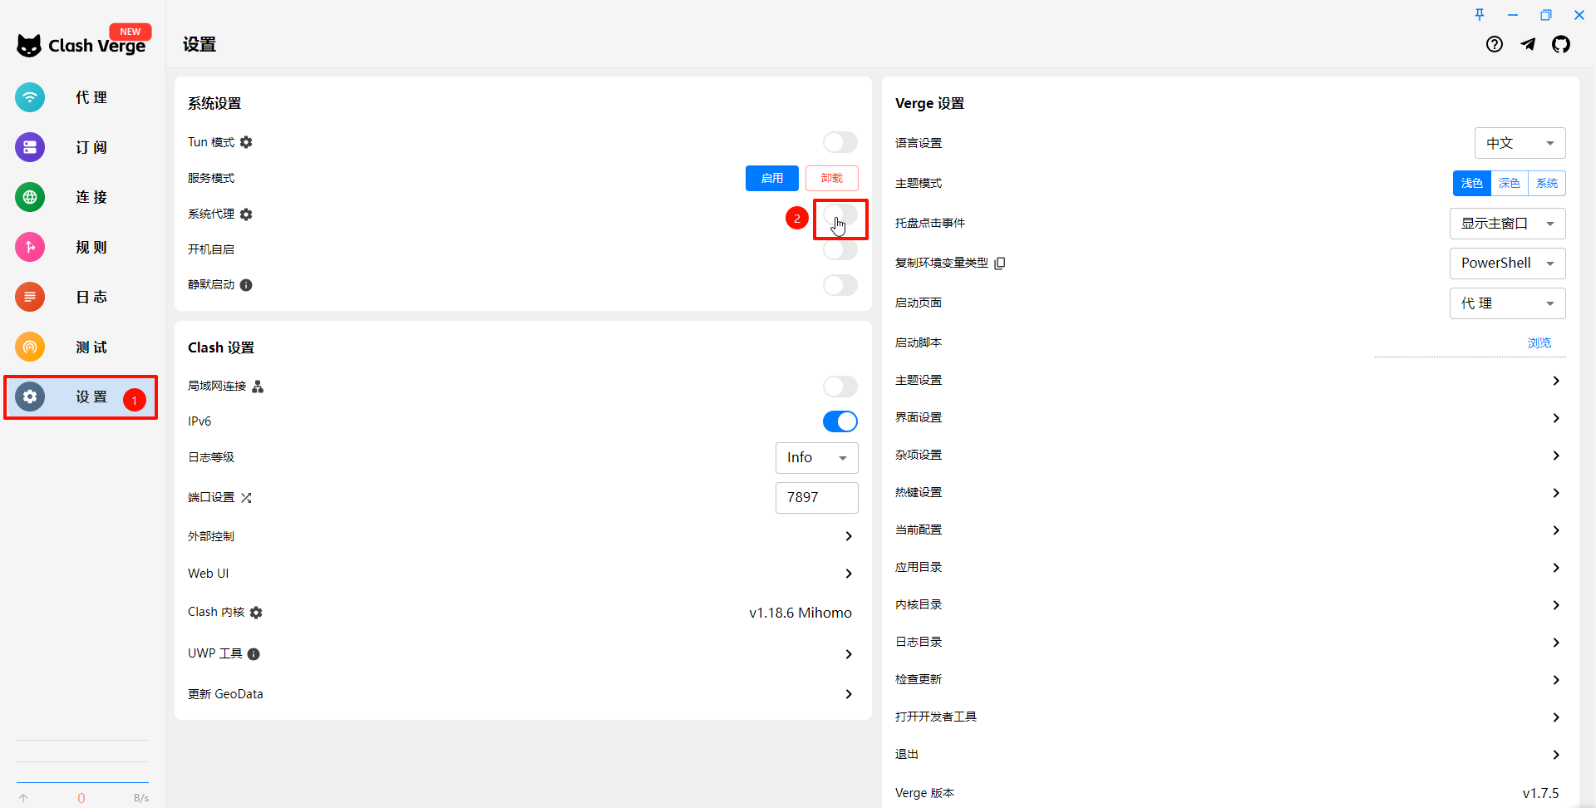The image size is (1596, 808).
Task: Click the Tun 模式 gear settings icon
Action: click(246, 143)
